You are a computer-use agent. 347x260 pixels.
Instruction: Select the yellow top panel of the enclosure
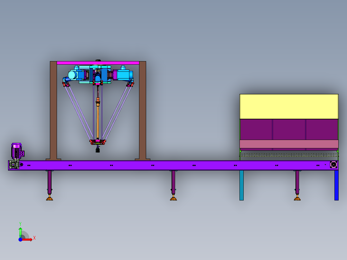pyautogui.click(x=289, y=107)
